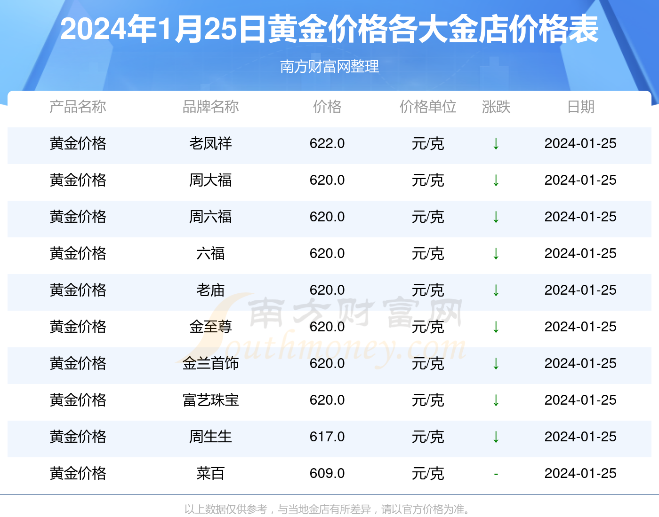Click the 南方财富网整理 subtitle text
This screenshot has width=659, height=517.
(x=329, y=67)
